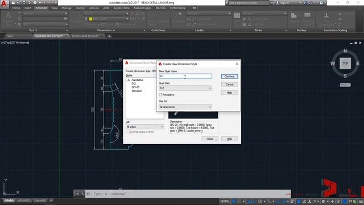Viewport: 364px width, 205px height.
Task: Switch to the Start file tab
Action: click(x=10, y=36)
